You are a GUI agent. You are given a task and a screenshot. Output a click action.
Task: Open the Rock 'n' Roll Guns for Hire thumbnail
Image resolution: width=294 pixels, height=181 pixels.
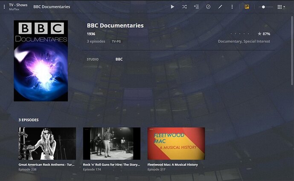[x=112, y=143]
